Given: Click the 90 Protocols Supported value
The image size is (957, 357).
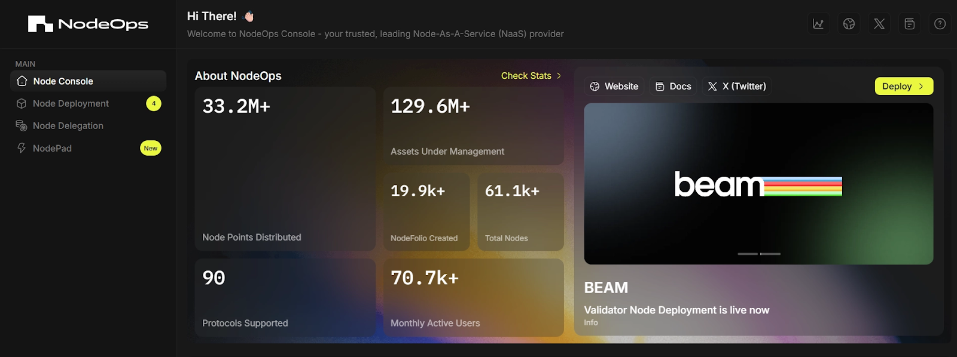Looking at the screenshot, I should (214, 278).
